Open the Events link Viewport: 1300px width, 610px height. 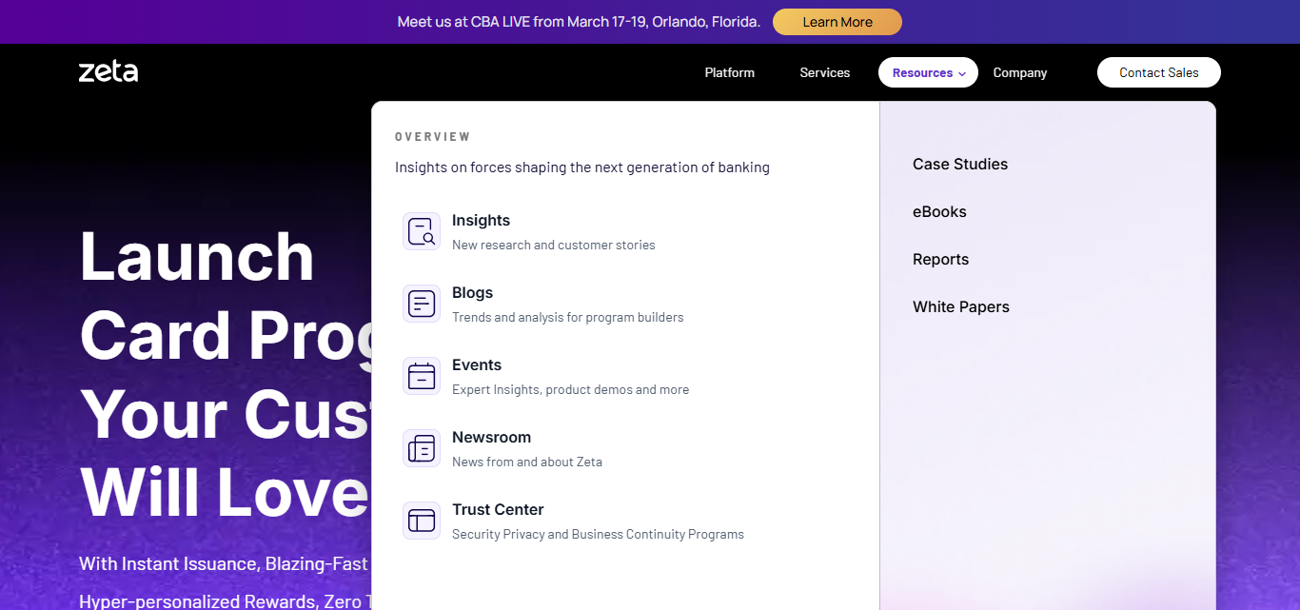point(477,364)
